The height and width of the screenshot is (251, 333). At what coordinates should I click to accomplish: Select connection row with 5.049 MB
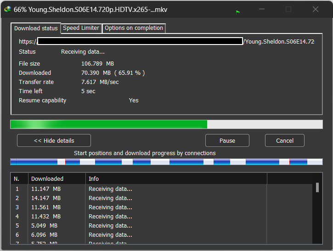pyautogui.click(x=161, y=226)
